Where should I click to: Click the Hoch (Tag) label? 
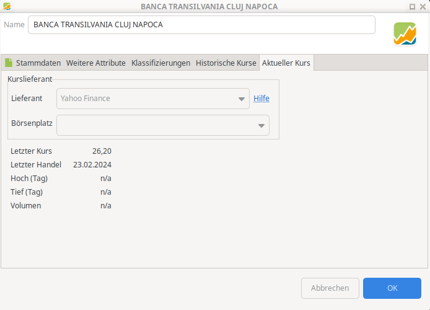coord(29,179)
